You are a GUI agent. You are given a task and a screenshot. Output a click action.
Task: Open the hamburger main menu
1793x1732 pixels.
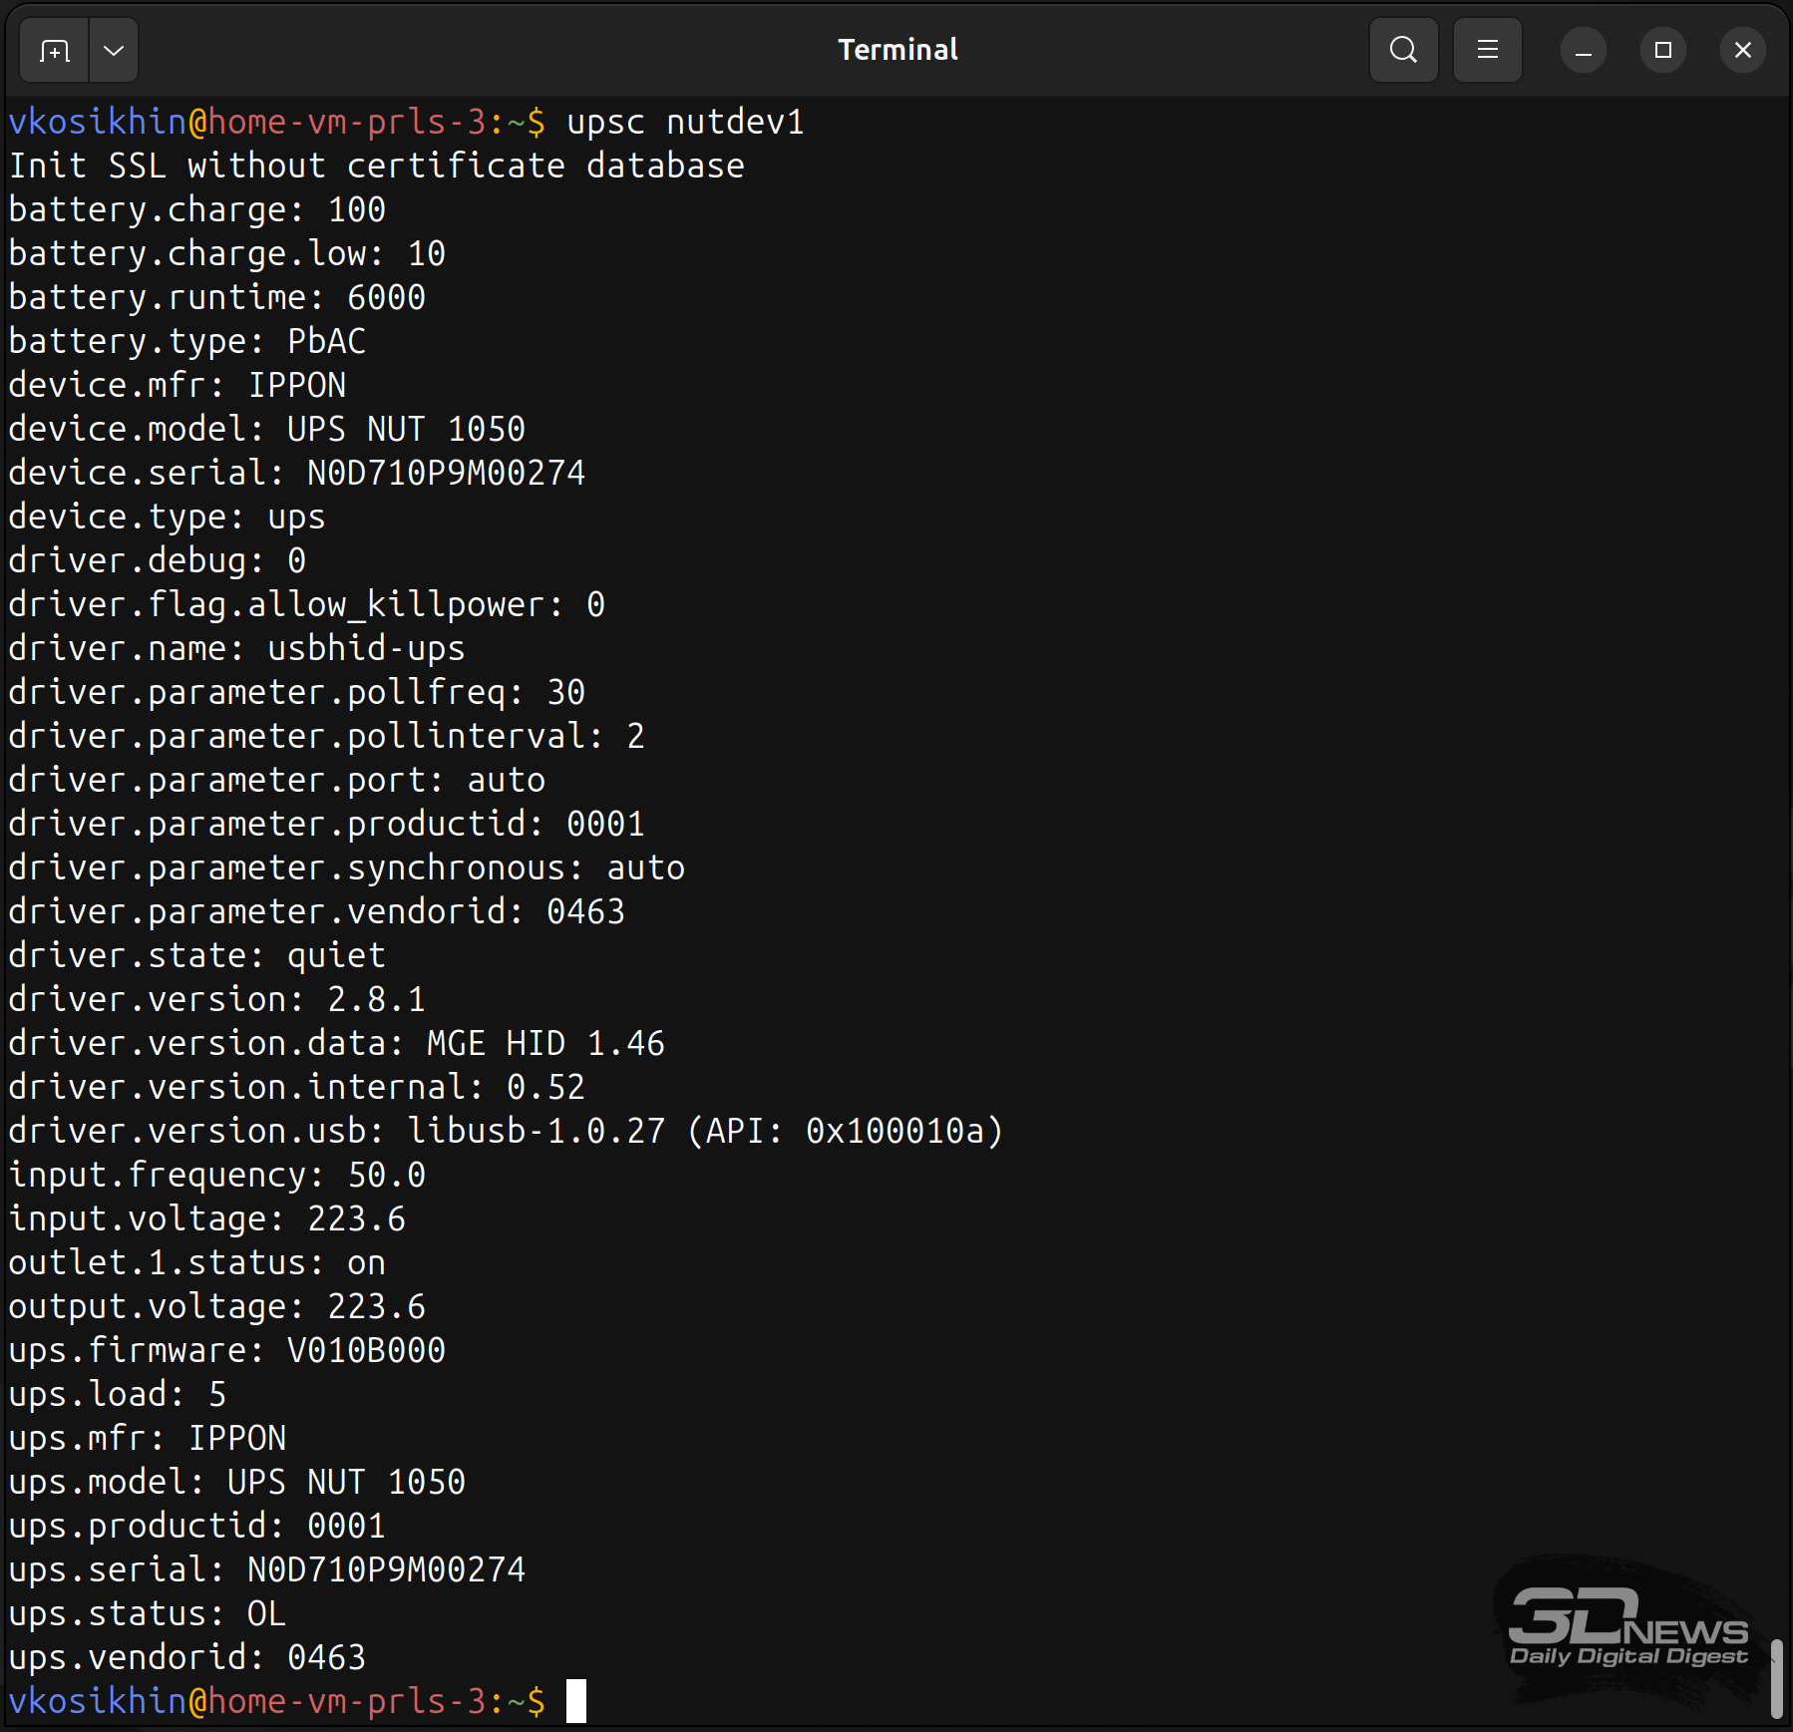tap(1487, 50)
